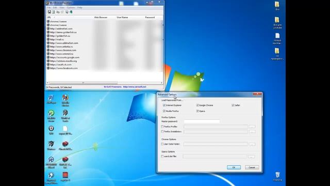Select the round U desktop icon

(x=51, y=130)
